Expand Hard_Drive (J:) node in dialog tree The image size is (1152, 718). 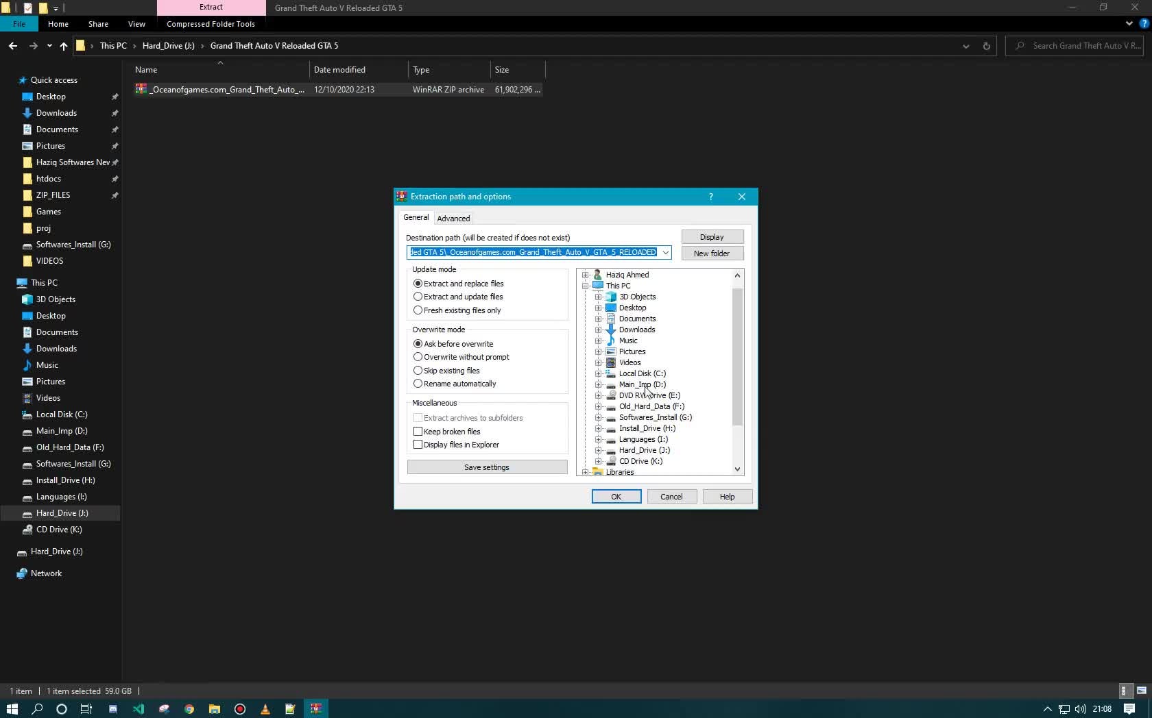(x=598, y=450)
